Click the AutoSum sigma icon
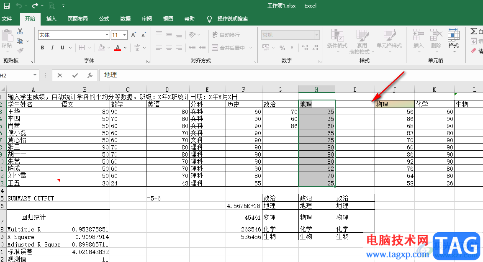Image resolution: width=483 pixels, height=262 pixels. point(474,31)
